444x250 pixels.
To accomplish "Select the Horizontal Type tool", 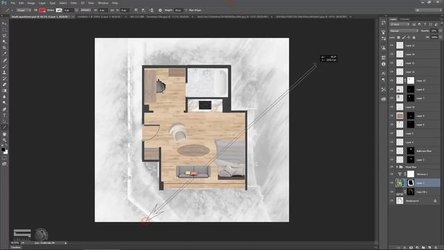I will point(4,115).
